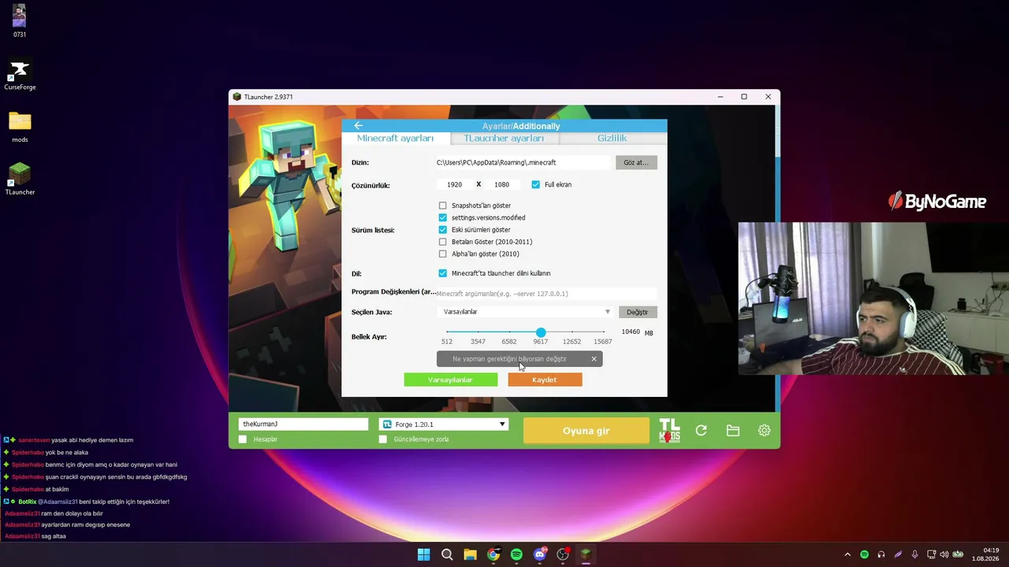The image size is (1009, 567).
Task: Select the 0731 desktop icon
Action: 20,21
